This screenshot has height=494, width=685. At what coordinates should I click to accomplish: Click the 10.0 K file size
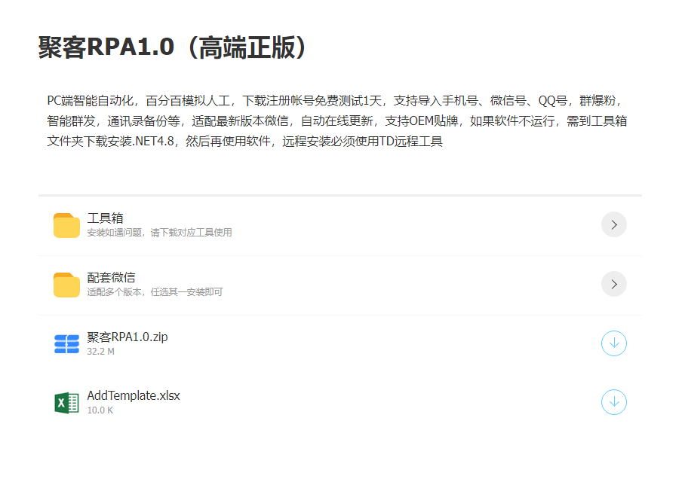click(x=100, y=410)
